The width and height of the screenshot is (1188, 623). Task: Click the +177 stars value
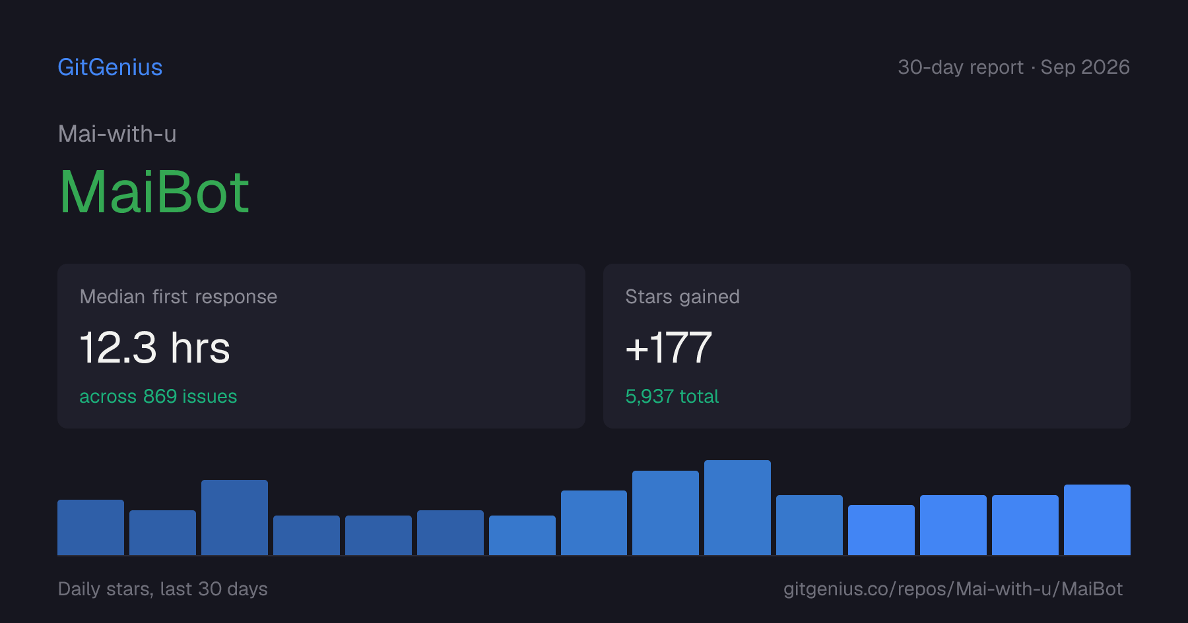(x=669, y=347)
